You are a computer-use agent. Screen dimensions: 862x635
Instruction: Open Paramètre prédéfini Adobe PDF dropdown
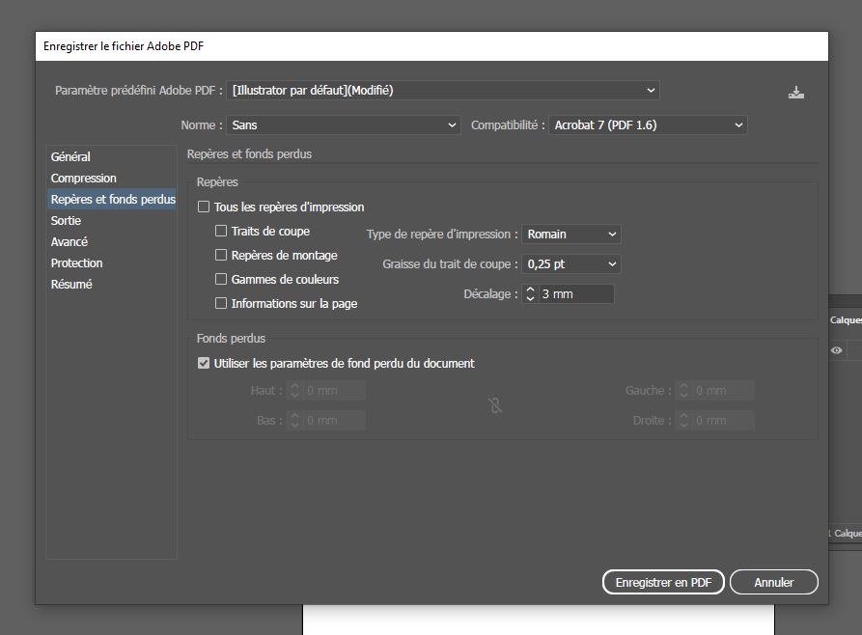click(443, 90)
